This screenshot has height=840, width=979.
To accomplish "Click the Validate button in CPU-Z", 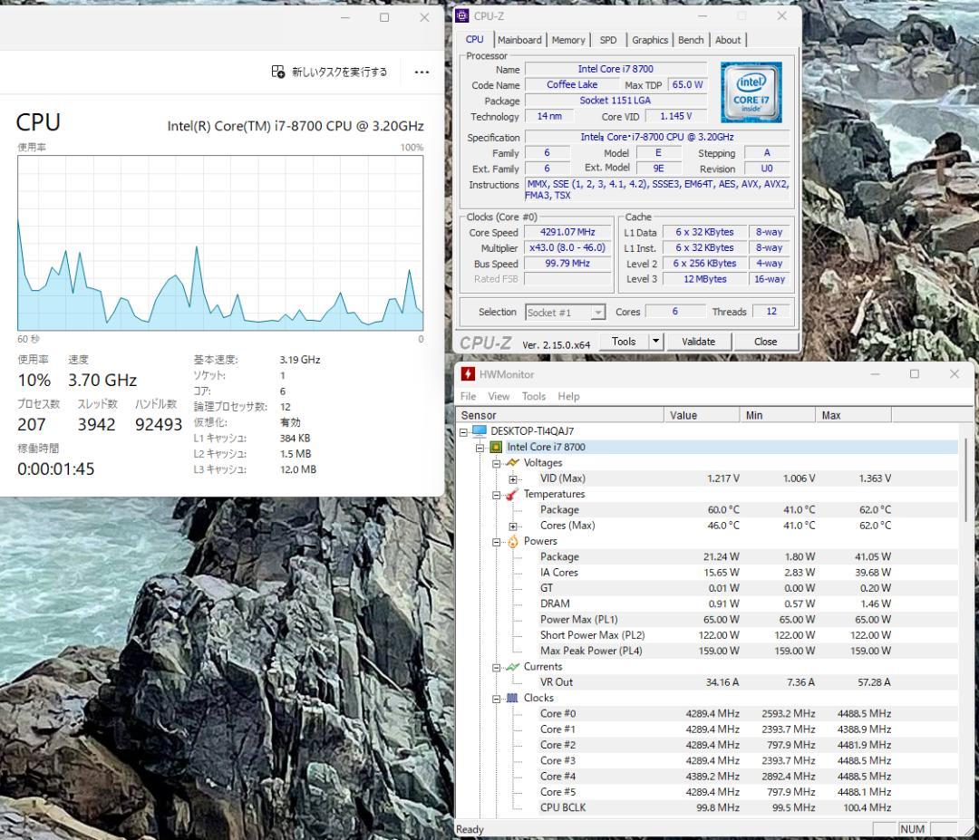I will [x=699, y=341].
